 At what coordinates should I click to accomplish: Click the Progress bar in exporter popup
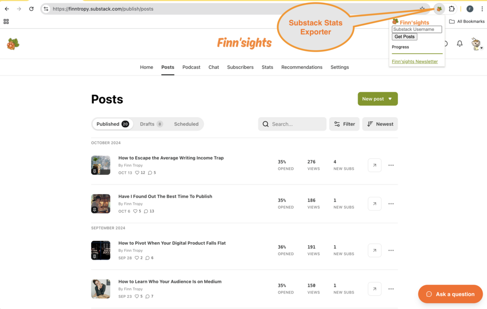pyautogui.click(x=417, y=53)
